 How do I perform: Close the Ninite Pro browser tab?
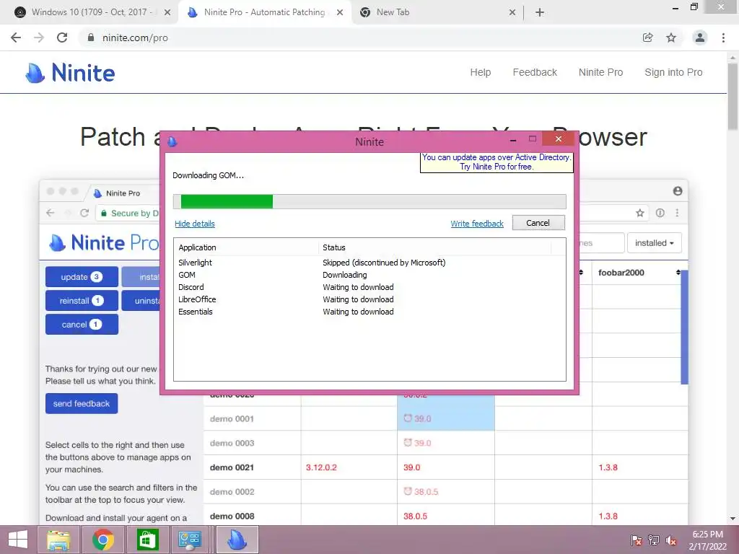(340, 13)
